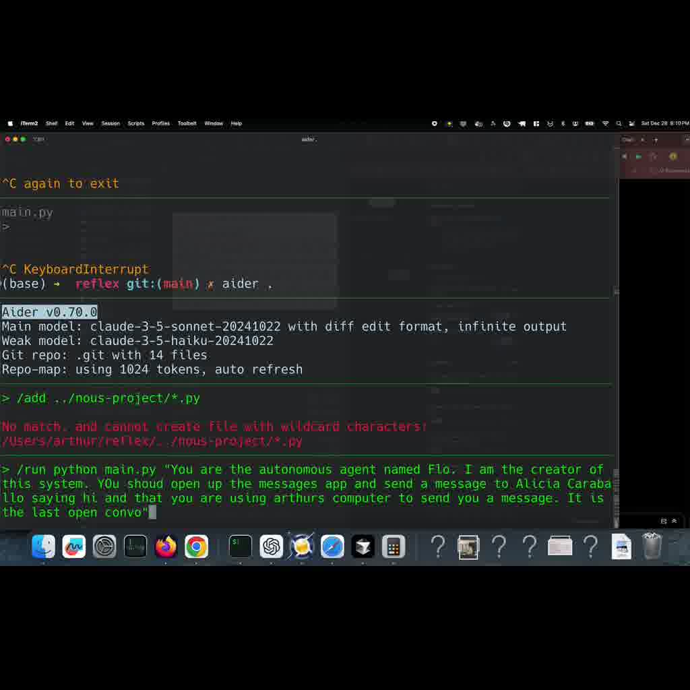Click the small panel icon left of the up-chevrons
The width and height of the screenshot is (690, 690).
[664, 521]
